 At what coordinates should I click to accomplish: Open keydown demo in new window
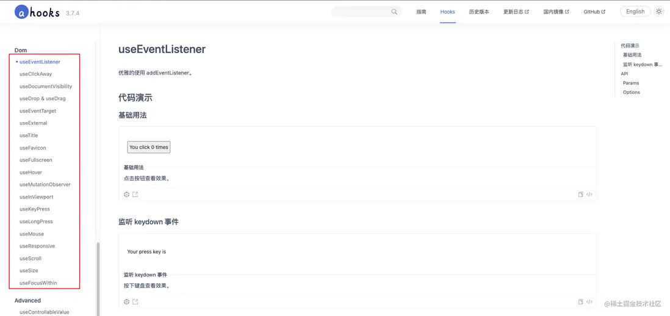[x=135, y=302]
